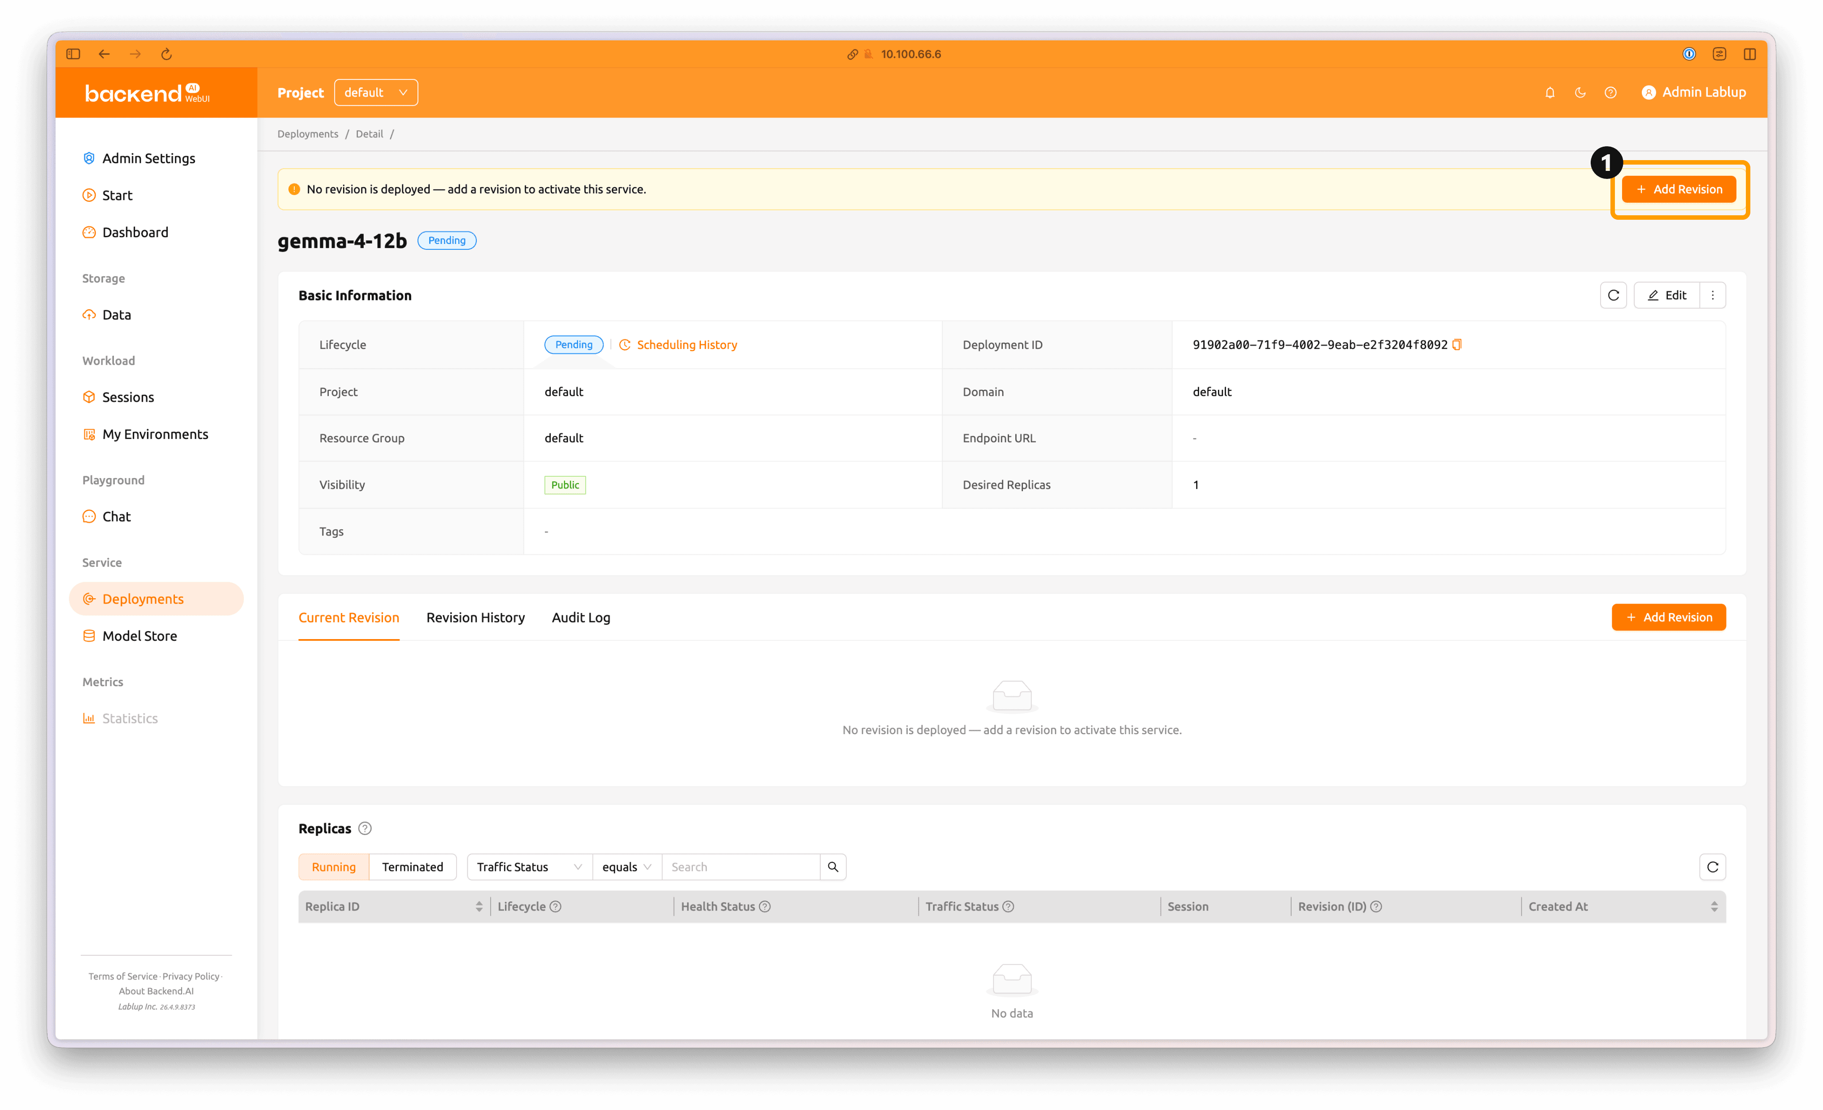The image size is (1823, 1110).
Task: Refresh the Replicas table
Action: (1713, 867)
